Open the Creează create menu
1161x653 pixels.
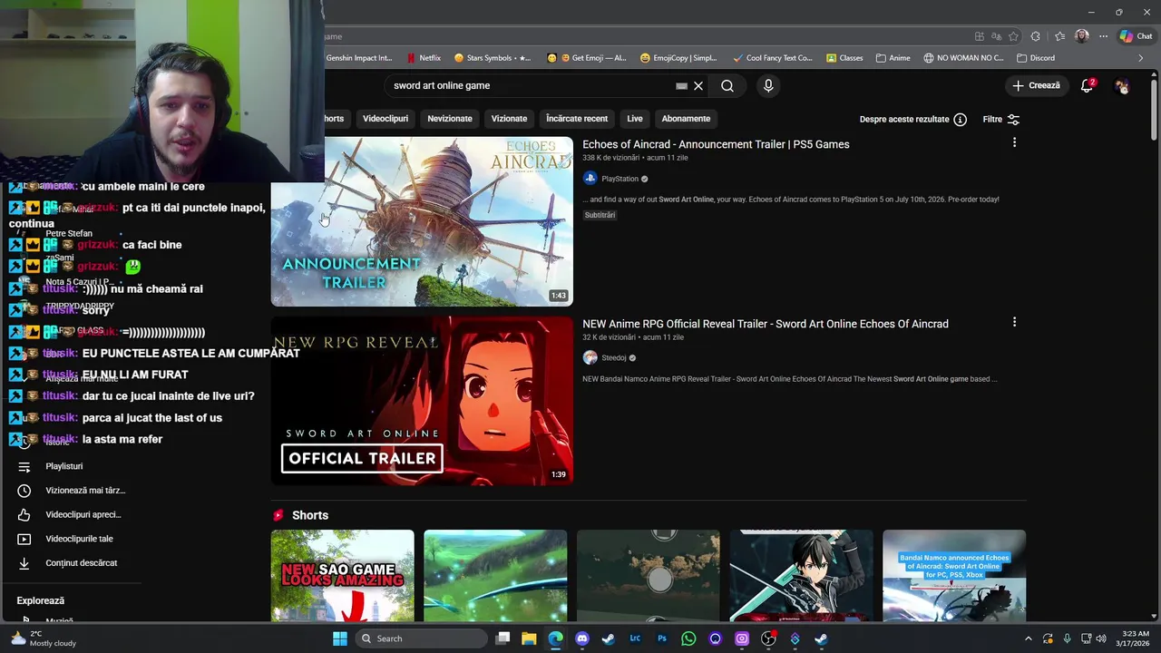click(1036, 86)
